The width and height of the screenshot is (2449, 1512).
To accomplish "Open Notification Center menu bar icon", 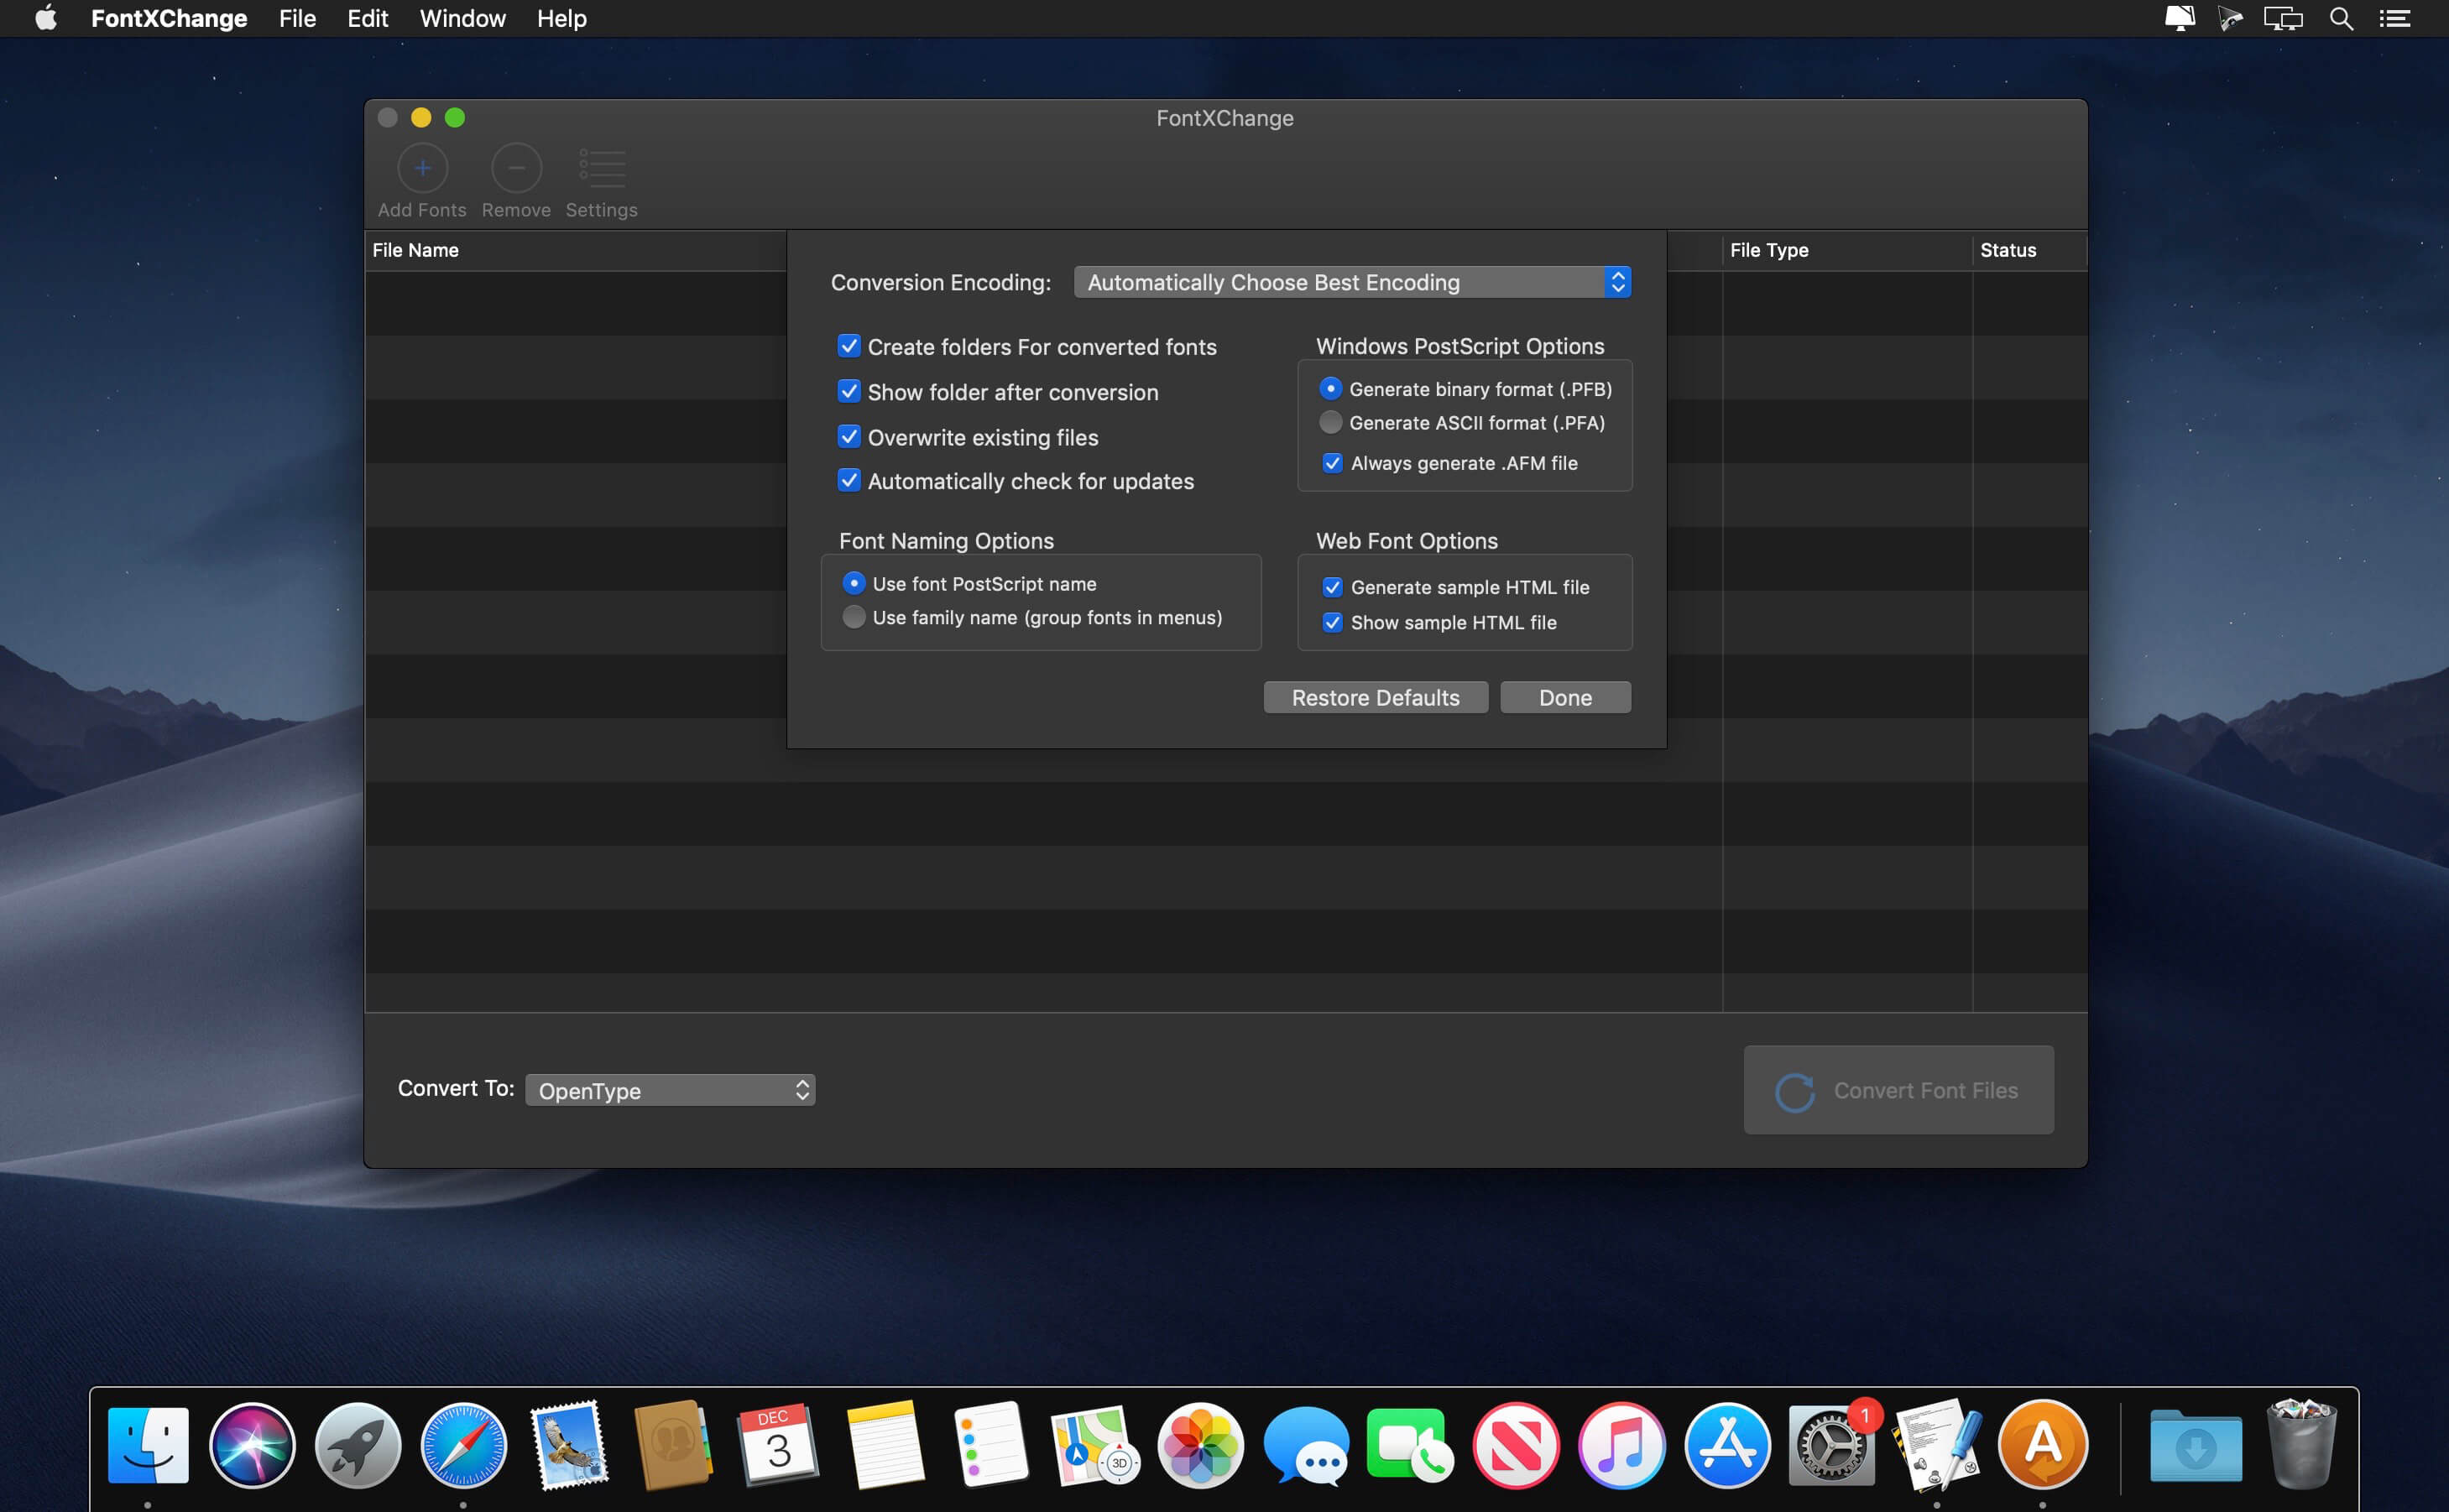I will point(2395,19).
